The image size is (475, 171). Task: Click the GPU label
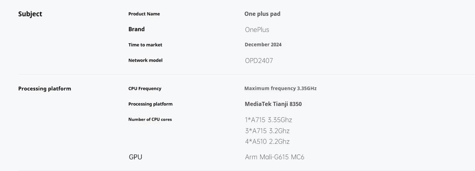click(135, 157)
